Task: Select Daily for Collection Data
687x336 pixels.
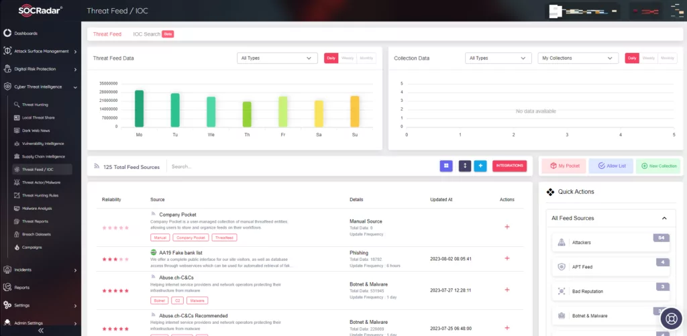Action: 632,58
